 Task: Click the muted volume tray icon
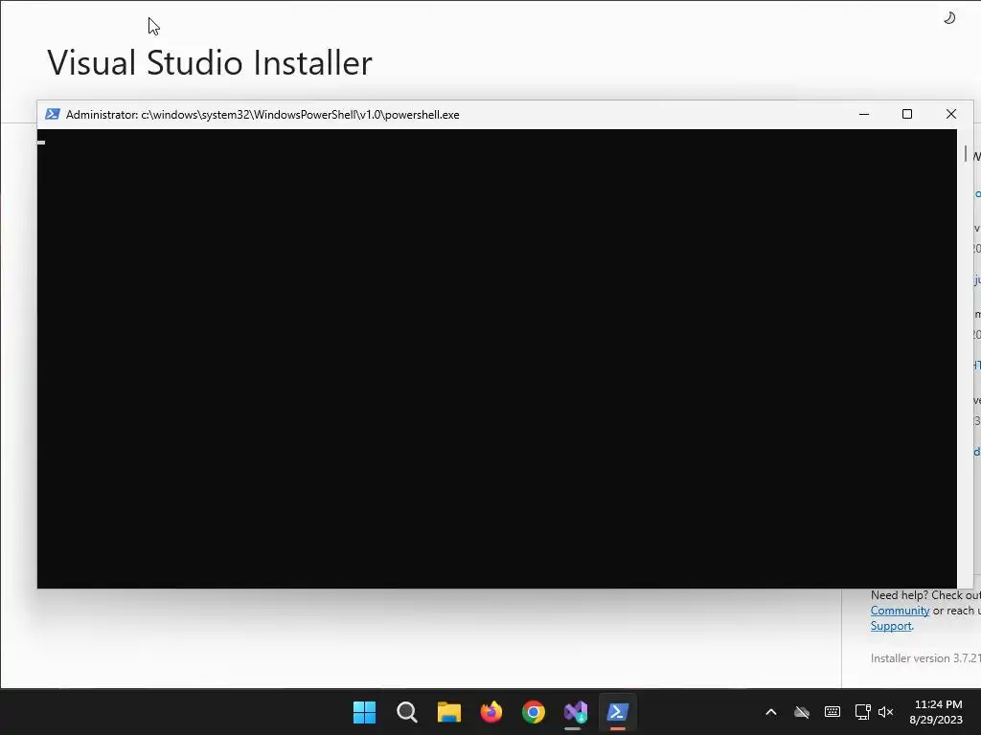pyautogui.click(x=886, y=712)
